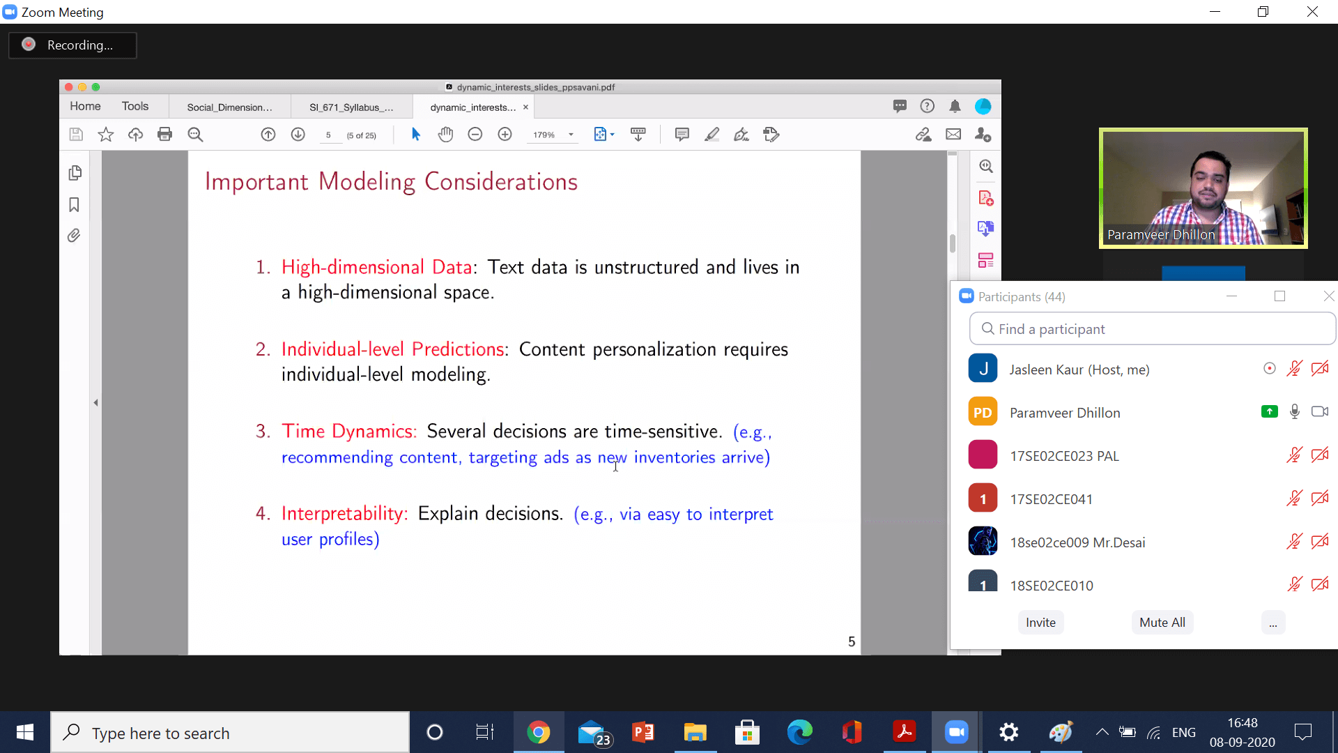The image size is (1338, 753).
Task: Toggle microphone for 18se02ce009 Mr.Desai
Action: click(1294, 542)
